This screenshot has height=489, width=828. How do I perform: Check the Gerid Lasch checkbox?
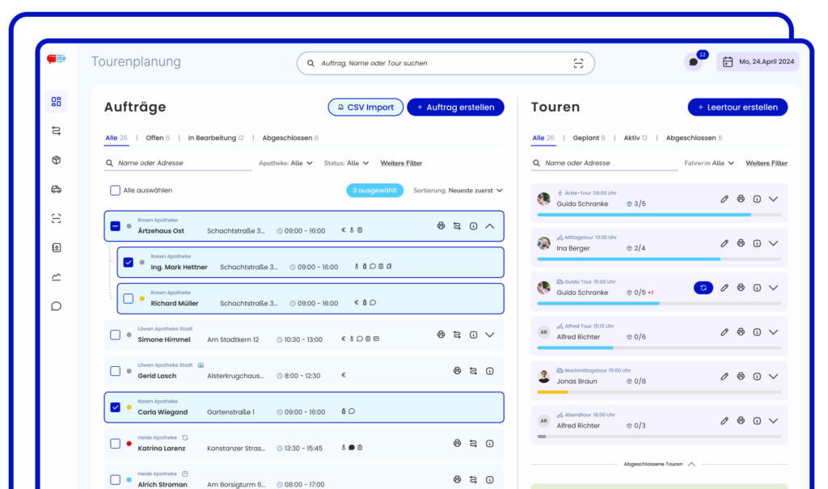pyautogui.click(x=115, y=371)
